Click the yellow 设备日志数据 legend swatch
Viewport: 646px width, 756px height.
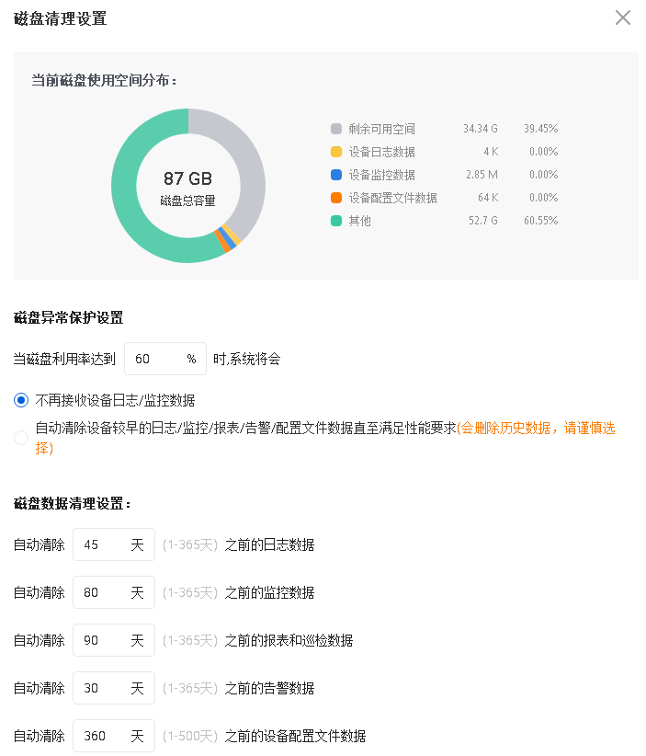pos(336,152)
